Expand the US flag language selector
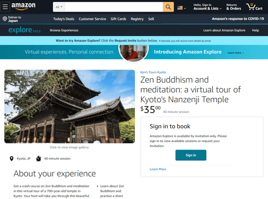The image size is (268, 199). 181,8
